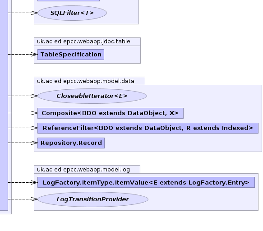Click the uk.ac.ed.epcc.webapp.model.data package tab
Image resolution: width=263 pixels, height=231 pixels.
[86, 81]
